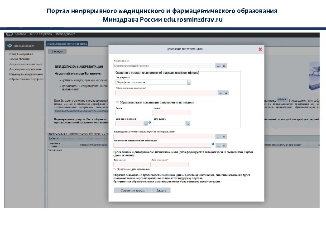Select 'Личные сведения' in sidebar

(x=19, y=59)
